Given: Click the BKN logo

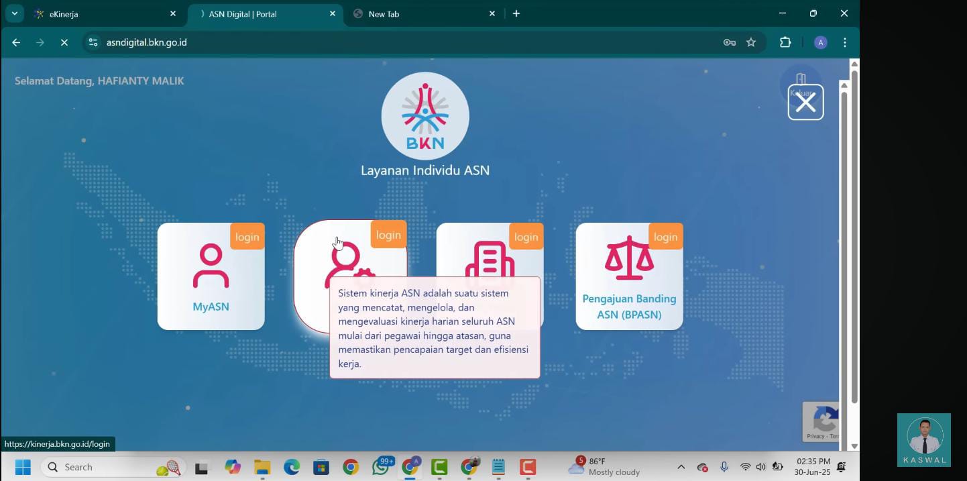Looking at the screenshot, I should click(425, 116).
